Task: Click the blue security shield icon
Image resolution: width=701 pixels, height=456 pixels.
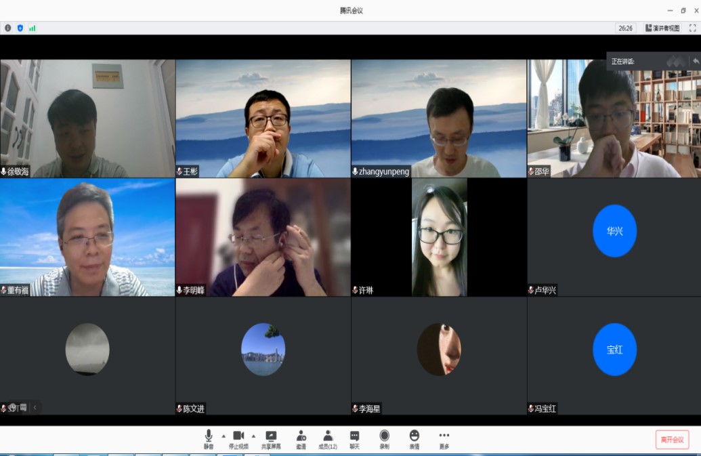Action: (20, 28)
